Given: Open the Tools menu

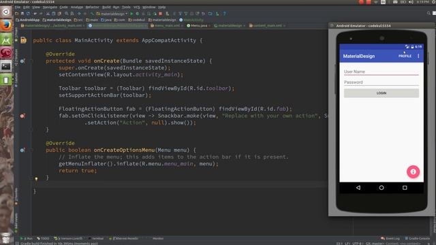Looking at the screenshot, I should (x=126, y=7).
